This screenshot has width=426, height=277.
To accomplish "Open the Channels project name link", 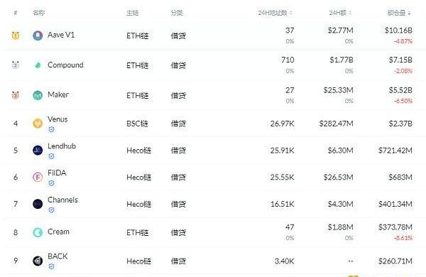I will [x=62, y=200].
